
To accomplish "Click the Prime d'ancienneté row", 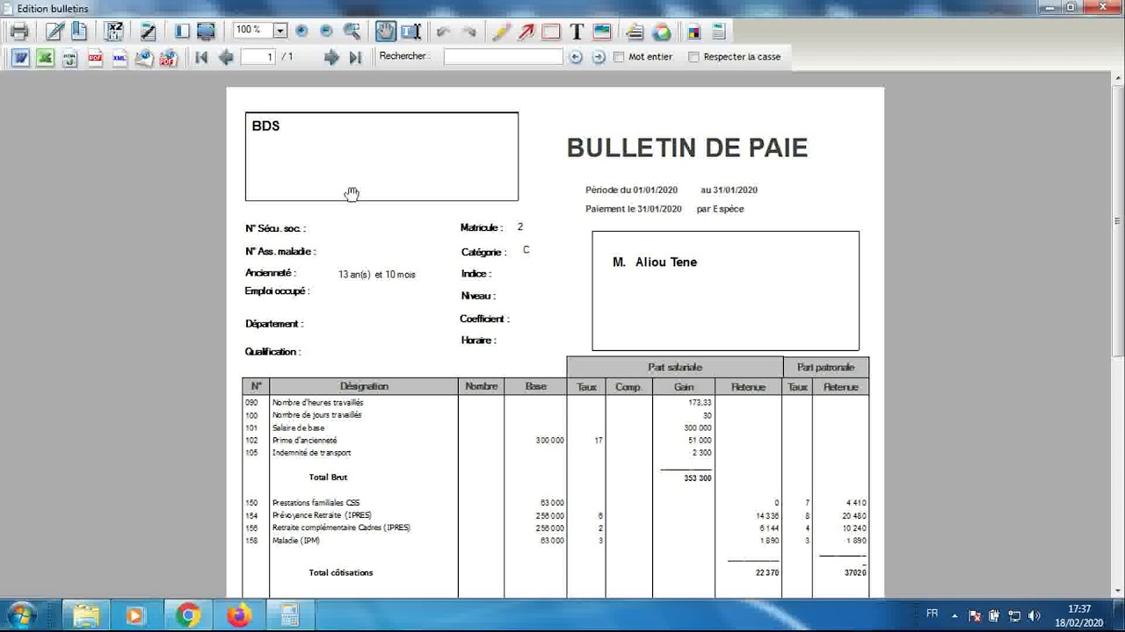I will coord(555,440).
